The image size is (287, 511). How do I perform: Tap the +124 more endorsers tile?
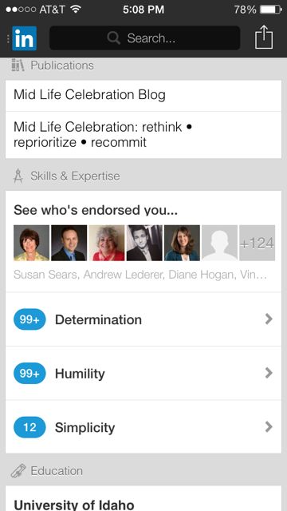(257, 243)
